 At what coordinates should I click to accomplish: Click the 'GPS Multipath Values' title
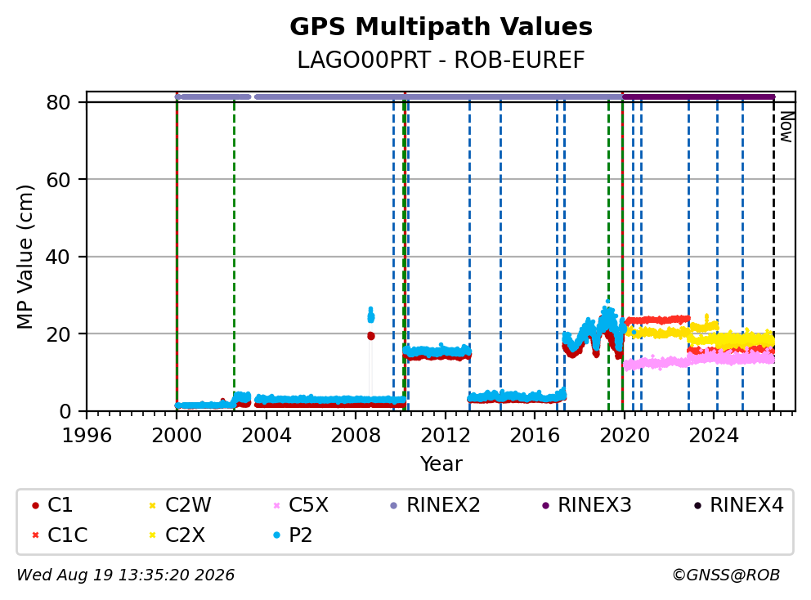coord(441,27)
